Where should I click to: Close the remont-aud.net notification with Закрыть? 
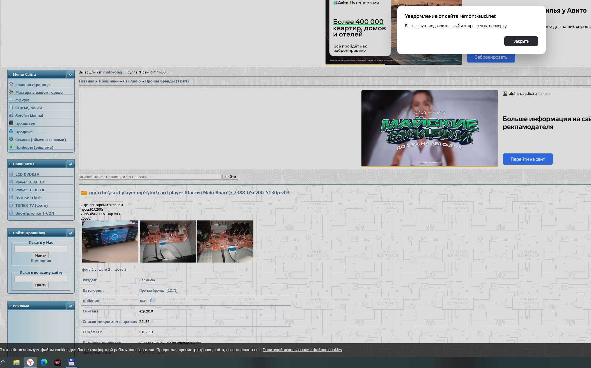[521, 41]
